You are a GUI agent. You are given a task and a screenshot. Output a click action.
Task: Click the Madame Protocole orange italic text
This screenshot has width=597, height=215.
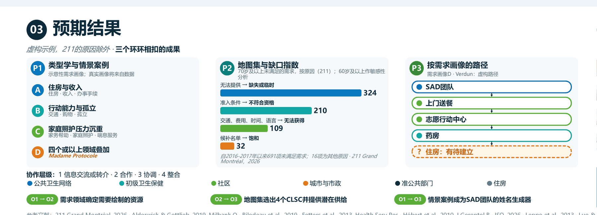coord(73,156)
